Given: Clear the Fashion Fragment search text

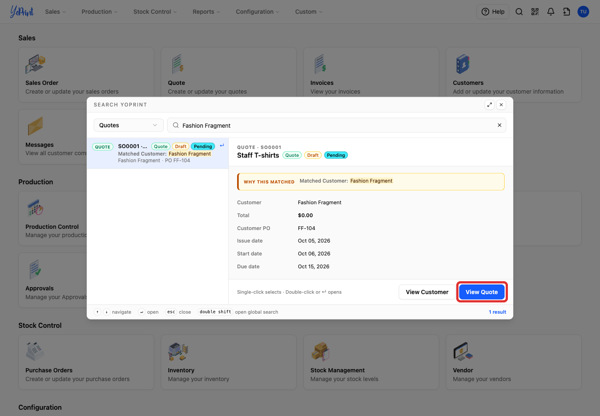Looking at the screenshot, I should click(500, 125).
